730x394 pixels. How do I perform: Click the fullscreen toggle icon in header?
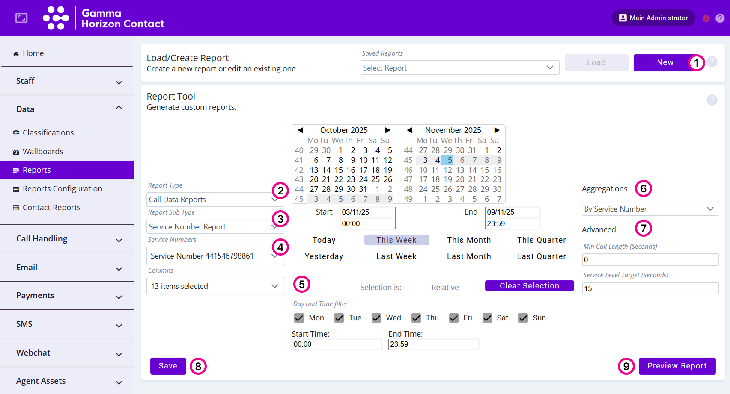coord(21,18)
